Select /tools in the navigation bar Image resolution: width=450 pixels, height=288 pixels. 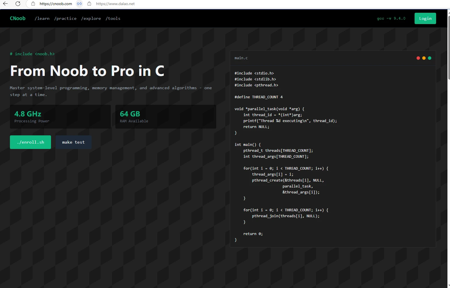pos(113,18)
